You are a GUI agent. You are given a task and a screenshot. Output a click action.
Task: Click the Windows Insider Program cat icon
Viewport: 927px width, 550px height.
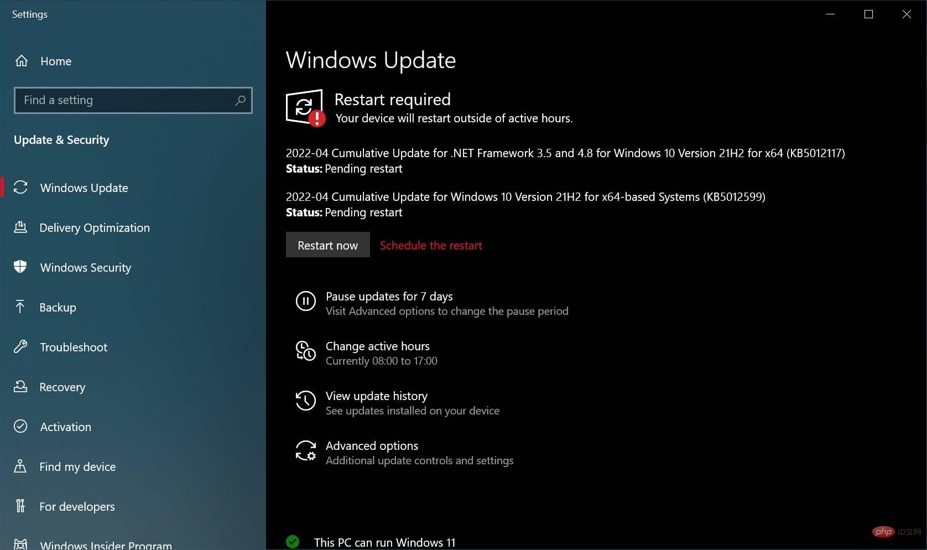coord(20,544)
